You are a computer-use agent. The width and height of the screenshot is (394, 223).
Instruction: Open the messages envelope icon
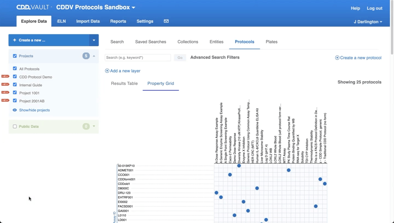[x=166, y=21]
